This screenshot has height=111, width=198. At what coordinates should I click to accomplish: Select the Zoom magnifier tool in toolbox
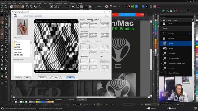point(6,27)
